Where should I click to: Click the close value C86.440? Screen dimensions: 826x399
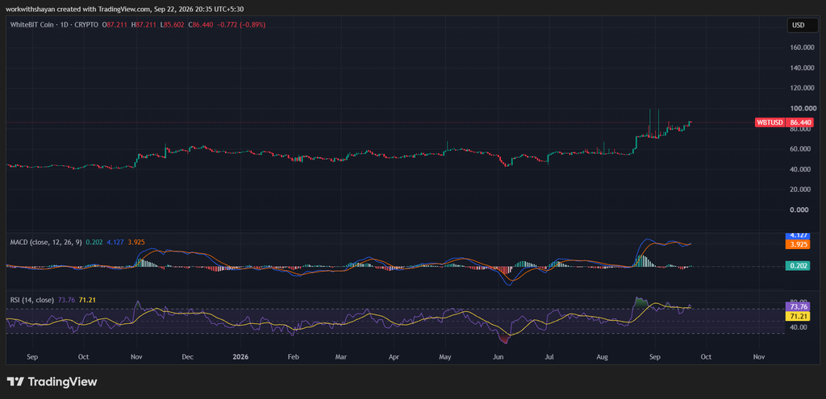[201, 25]
